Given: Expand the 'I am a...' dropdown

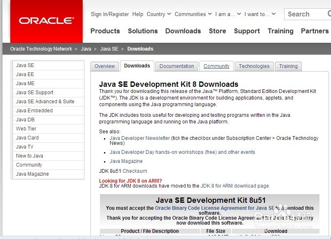Looking at the screenshot, I should tap(228, 14).
